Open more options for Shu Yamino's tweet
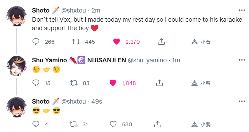Screen dimensions: 249x132 [242, 60]
